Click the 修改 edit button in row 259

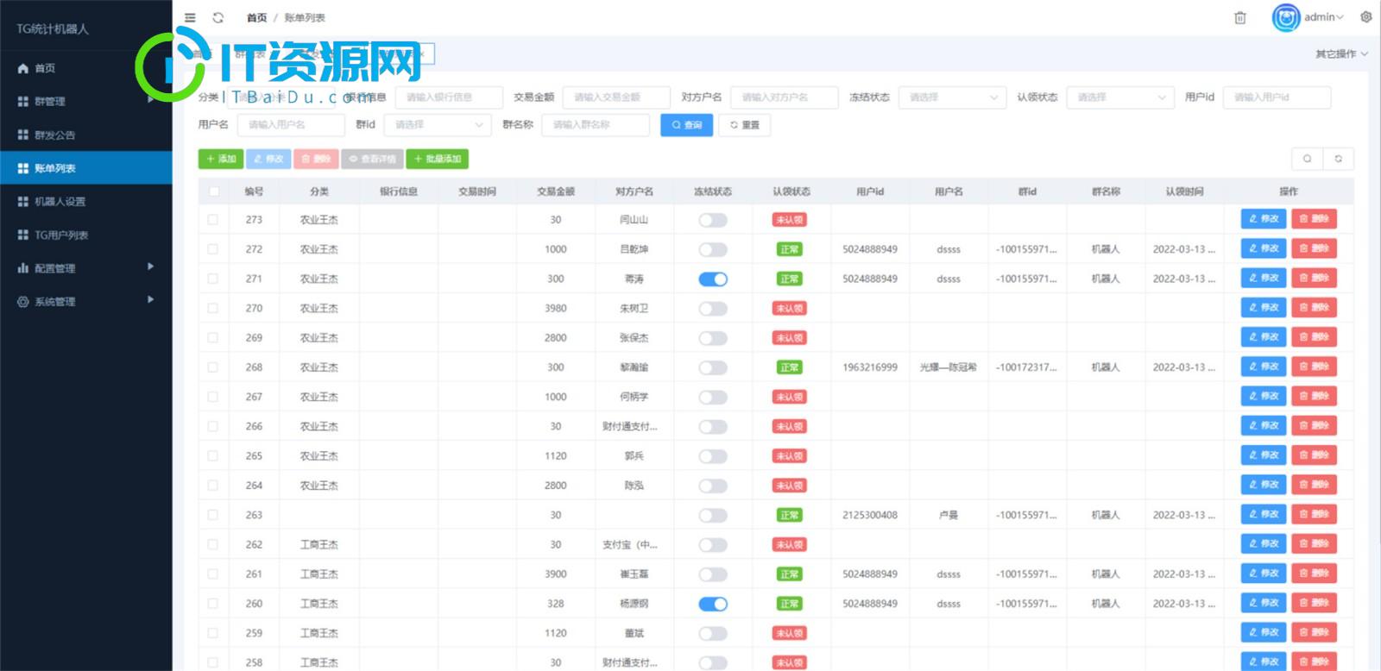click(x=1264, y=632)
